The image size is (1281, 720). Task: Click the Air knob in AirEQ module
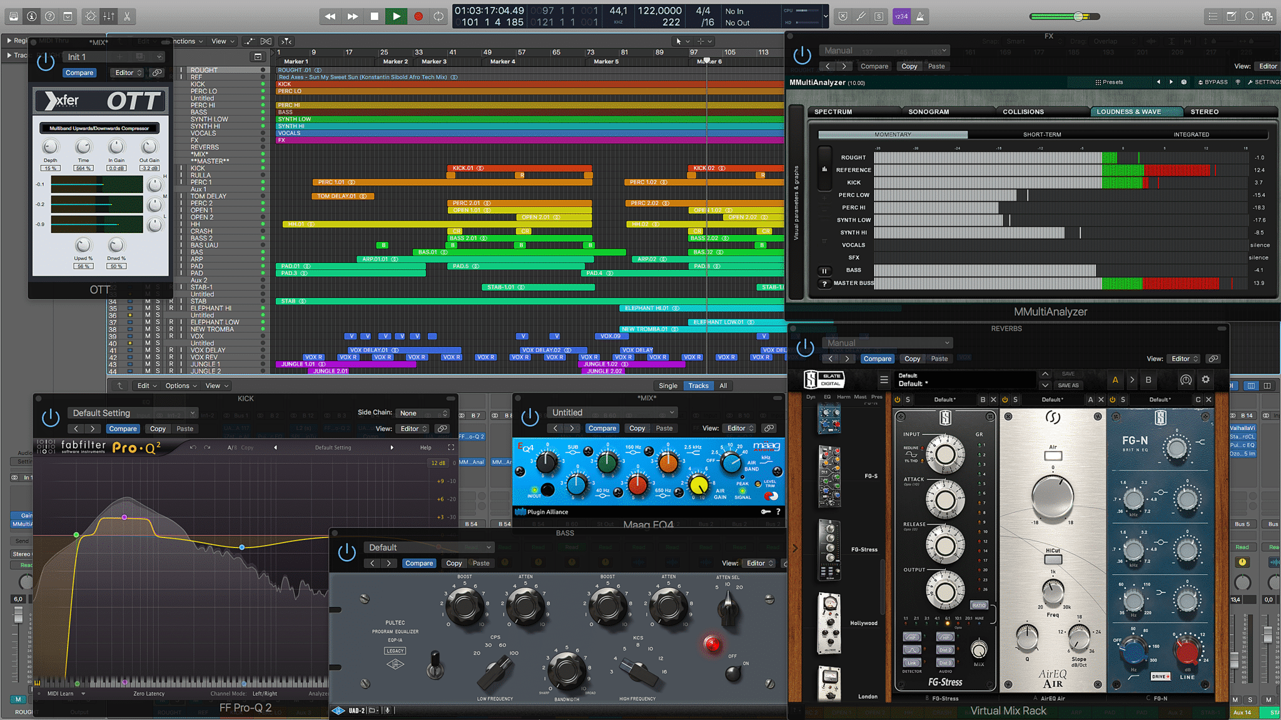[x=1053, y=497]
